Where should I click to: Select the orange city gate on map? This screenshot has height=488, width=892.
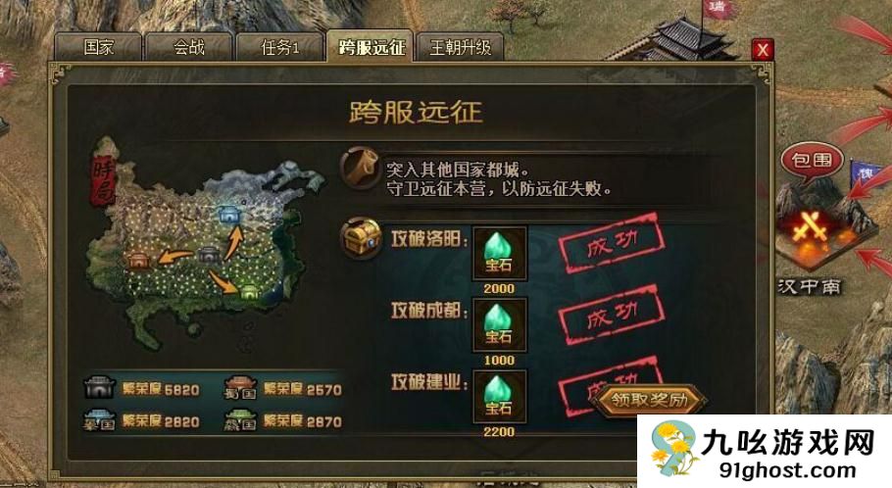pyautogui.click(x=138, y=260)
